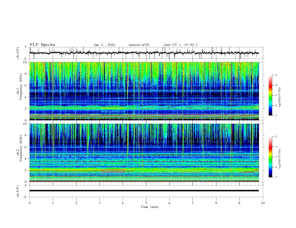Click the "-3" label on the ch.1 colorbar
Image resolution: width=296 pixels, height=228 pixels.
click(276, 75)
